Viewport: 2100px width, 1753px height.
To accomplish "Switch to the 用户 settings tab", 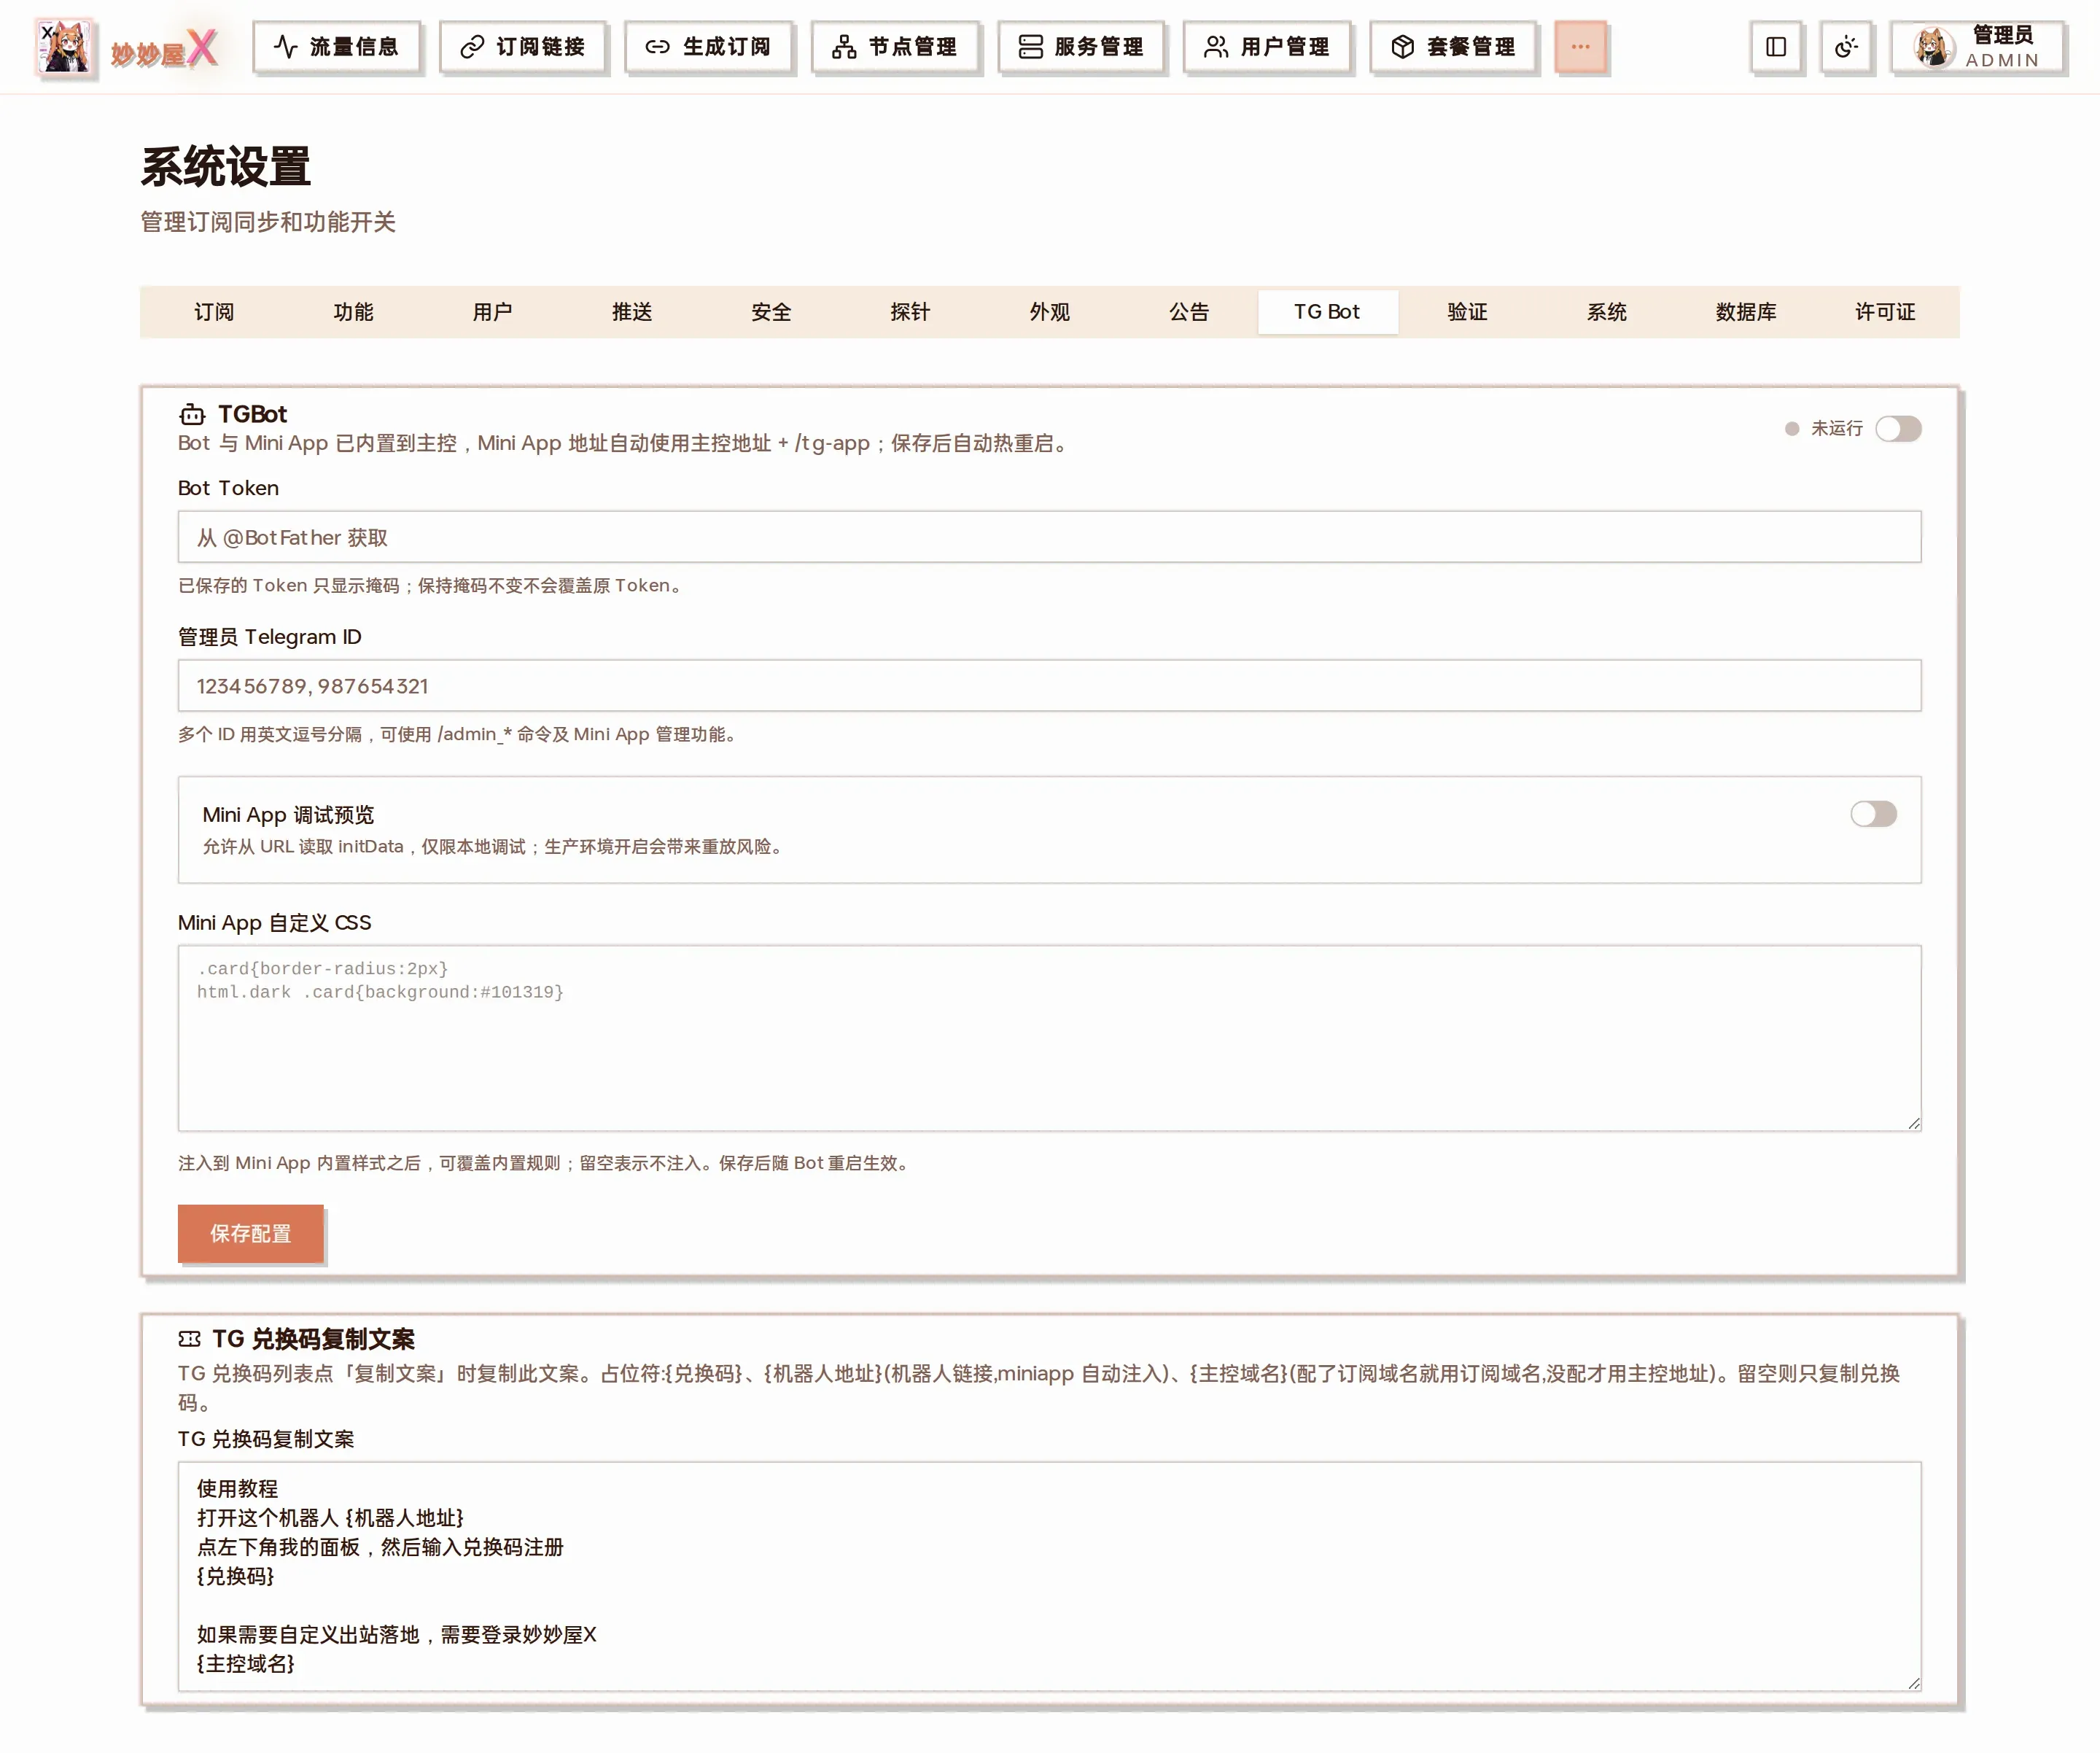I will pos(492,312).
